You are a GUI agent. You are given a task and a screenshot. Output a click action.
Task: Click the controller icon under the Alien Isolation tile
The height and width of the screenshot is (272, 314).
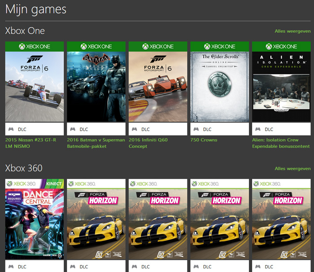point(258,129)
